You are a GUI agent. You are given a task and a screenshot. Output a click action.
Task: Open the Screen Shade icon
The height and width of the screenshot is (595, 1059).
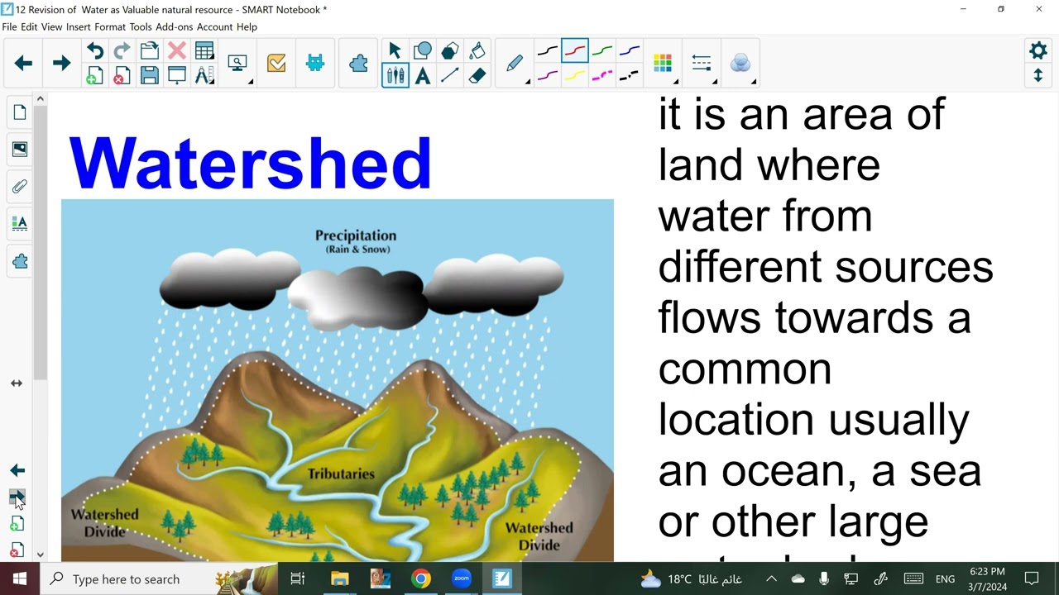tap(177, 76)
